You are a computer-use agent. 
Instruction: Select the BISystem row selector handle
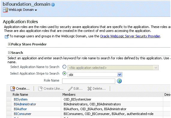[9, 99]
